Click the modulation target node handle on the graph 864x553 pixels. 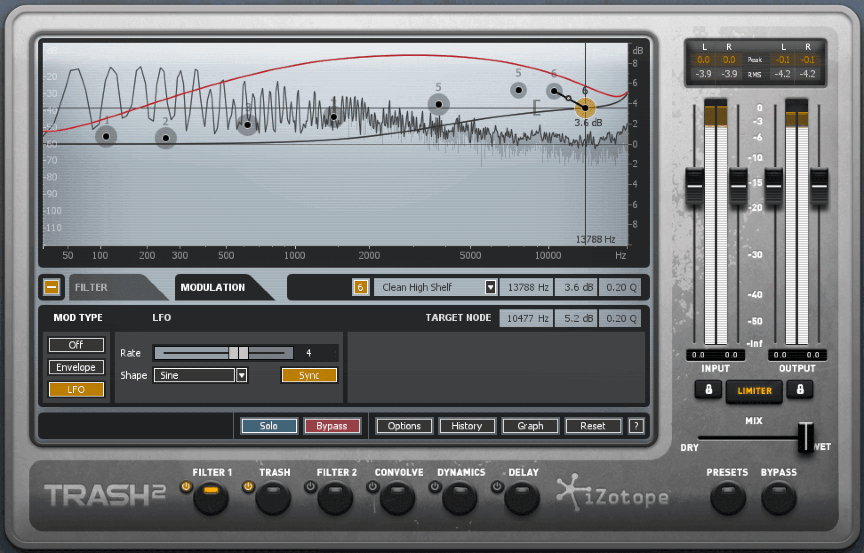[554, 92]
